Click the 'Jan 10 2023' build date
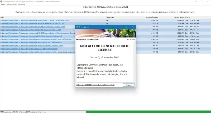The width and height of the screenshot is (211, 113). pyautogui.click(x=131, y=39)
